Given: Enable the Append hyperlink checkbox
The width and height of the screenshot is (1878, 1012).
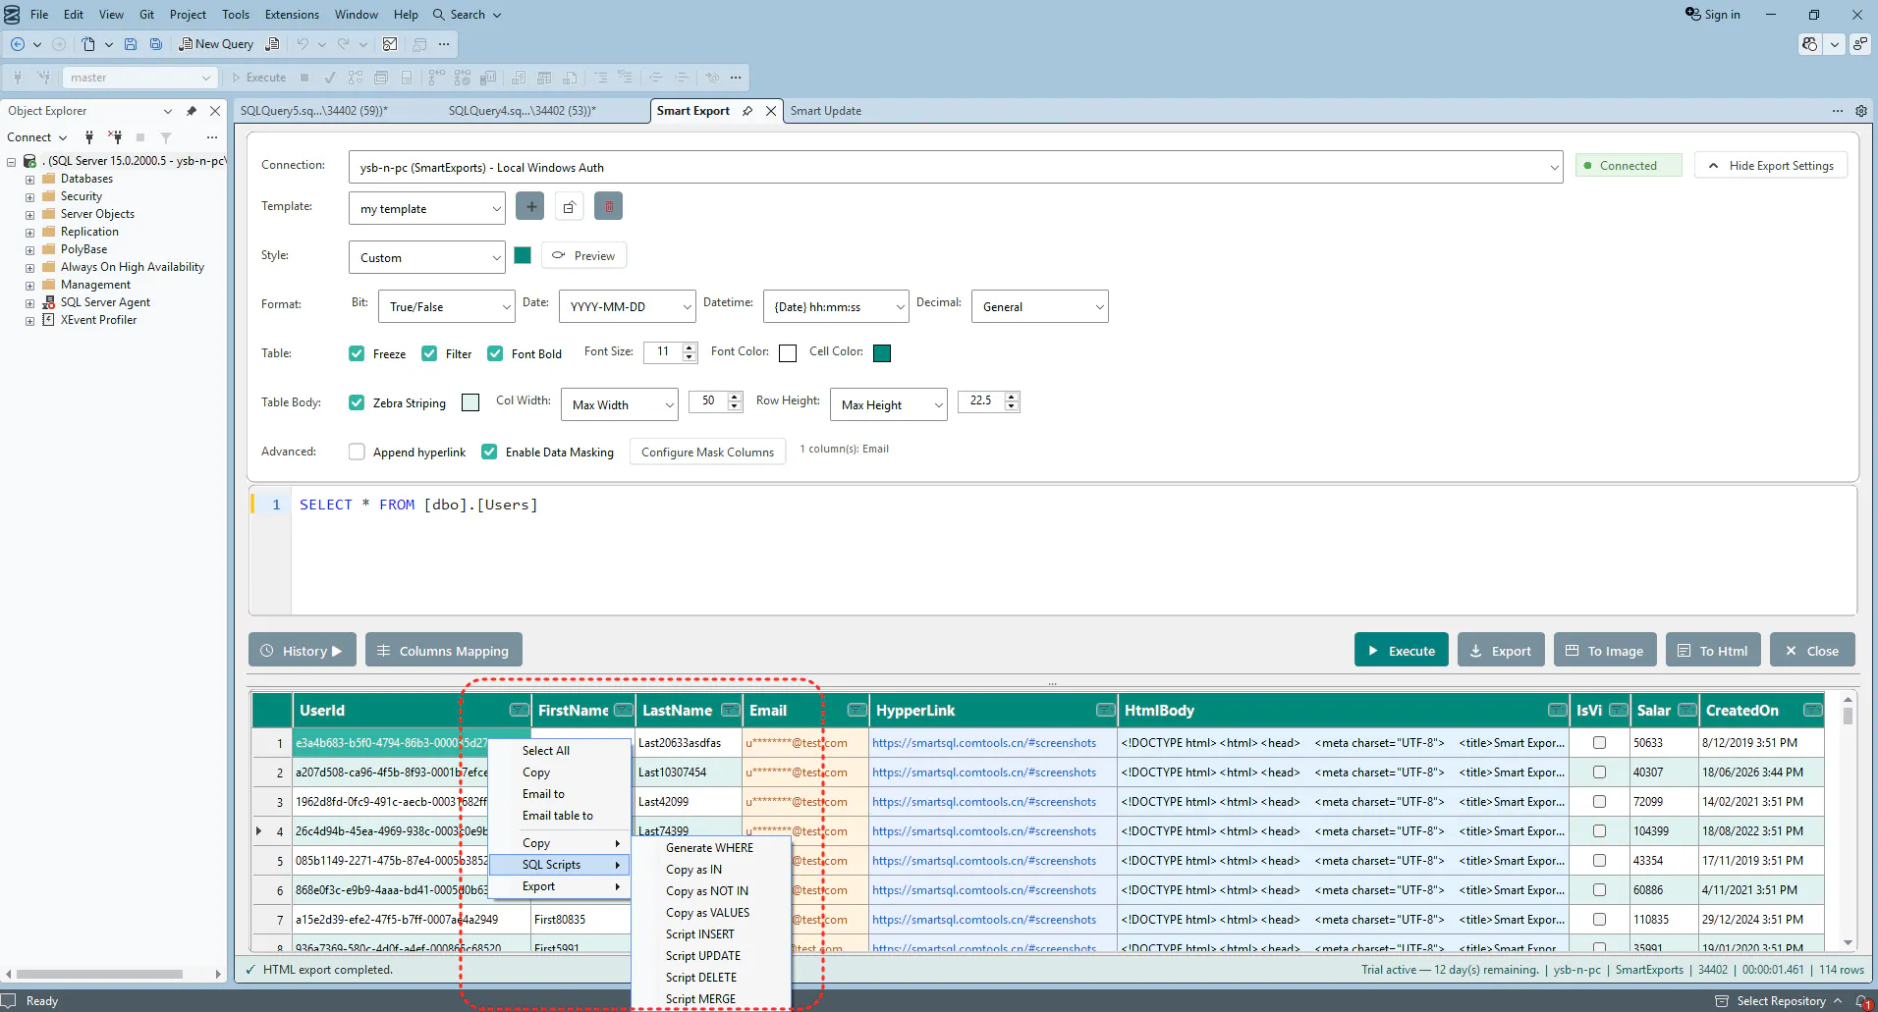Looking at the screenshot, I should 357,452.
